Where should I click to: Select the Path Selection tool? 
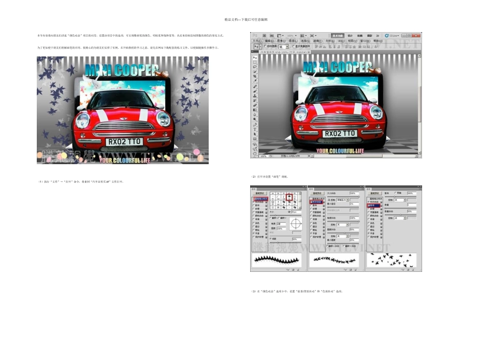coord(255,134)
